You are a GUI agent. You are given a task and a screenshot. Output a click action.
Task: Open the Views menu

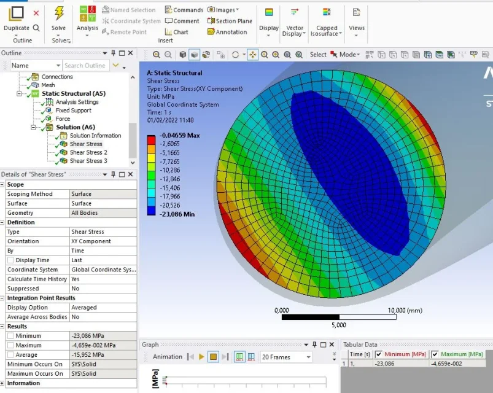(357, 28)
